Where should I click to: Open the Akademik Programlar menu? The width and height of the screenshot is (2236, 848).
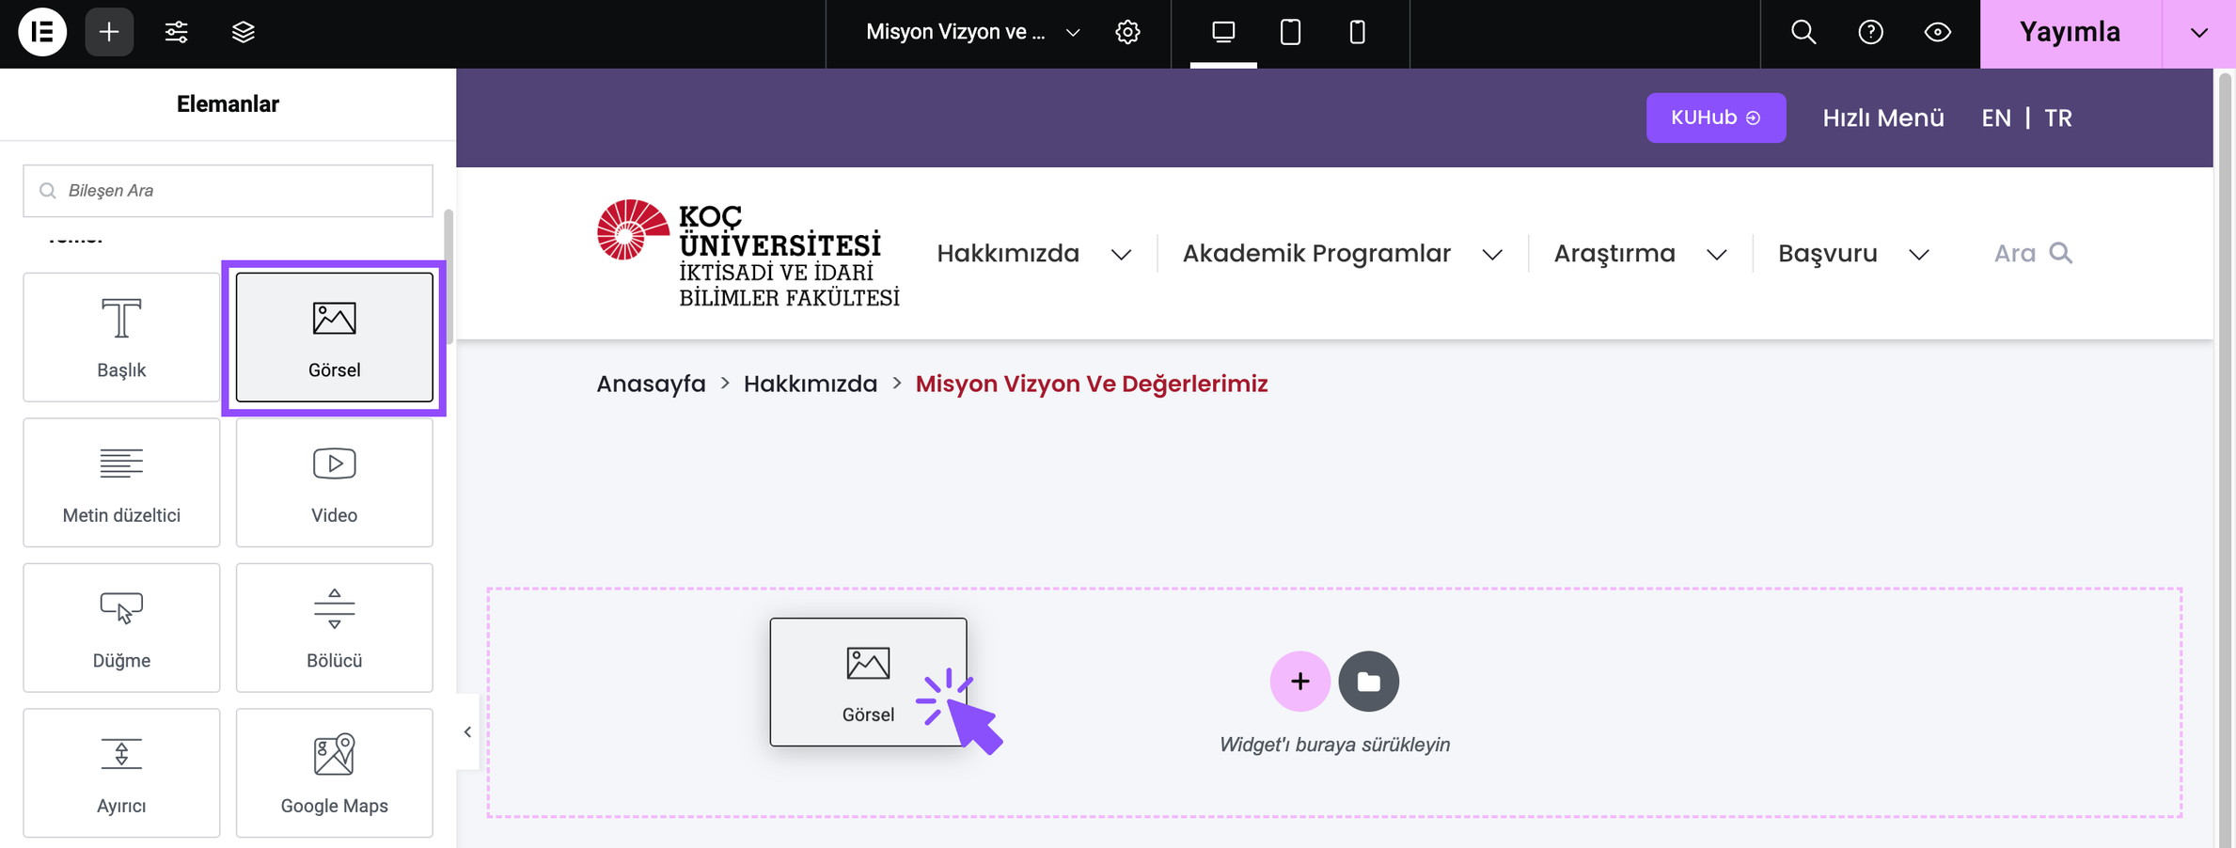coord(1341,254)
